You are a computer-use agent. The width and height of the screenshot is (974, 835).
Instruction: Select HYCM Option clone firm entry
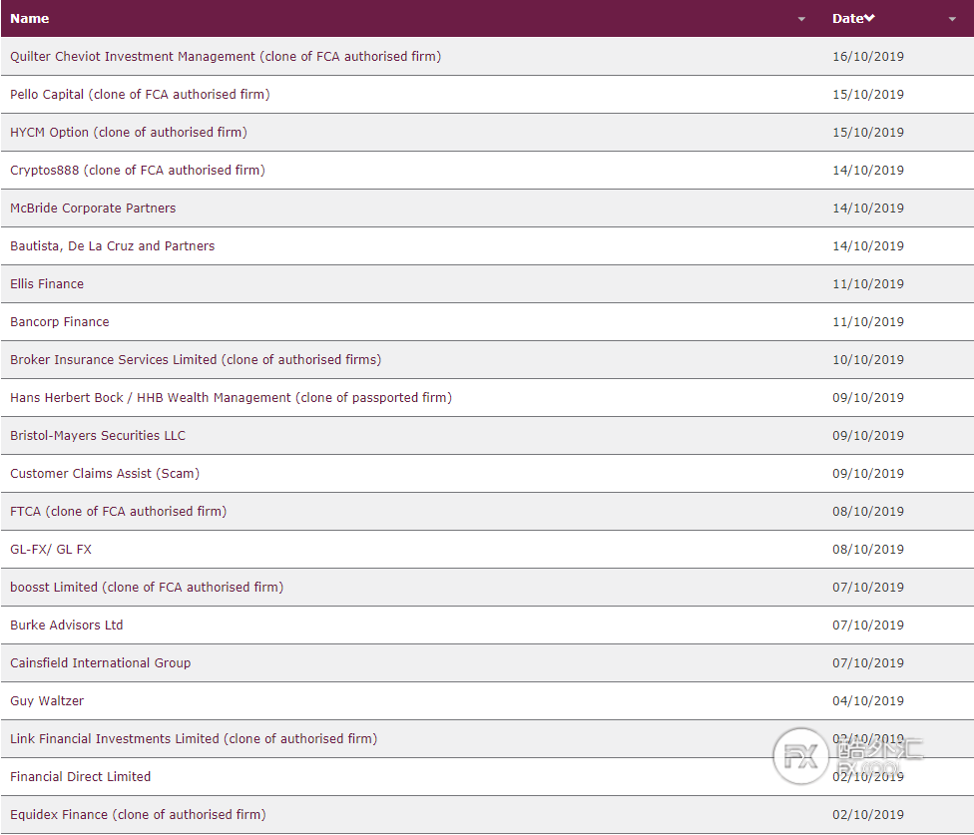[129, 133]
